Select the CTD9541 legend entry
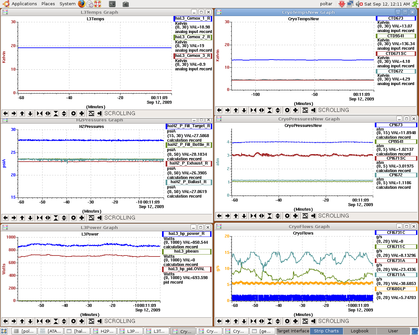This screenshot has height=335, width=419. pos(396,36)
